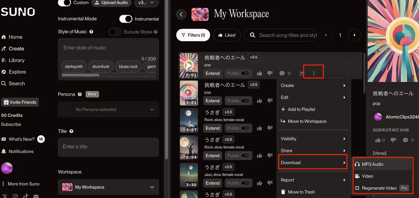
Task: Select Move to Workspace in the context menu
Action: (313, 121)
